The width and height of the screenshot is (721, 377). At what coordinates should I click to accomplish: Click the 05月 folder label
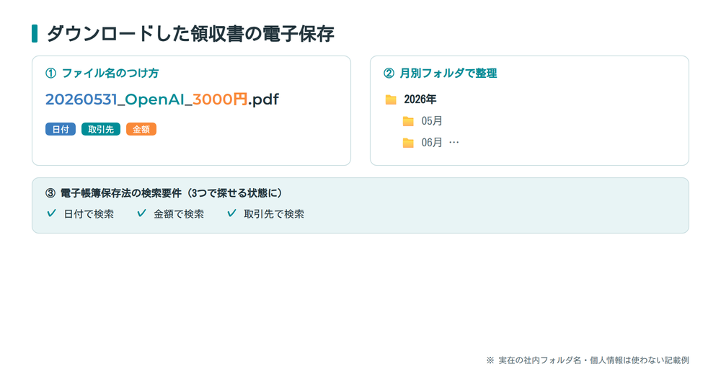[432, 121]
